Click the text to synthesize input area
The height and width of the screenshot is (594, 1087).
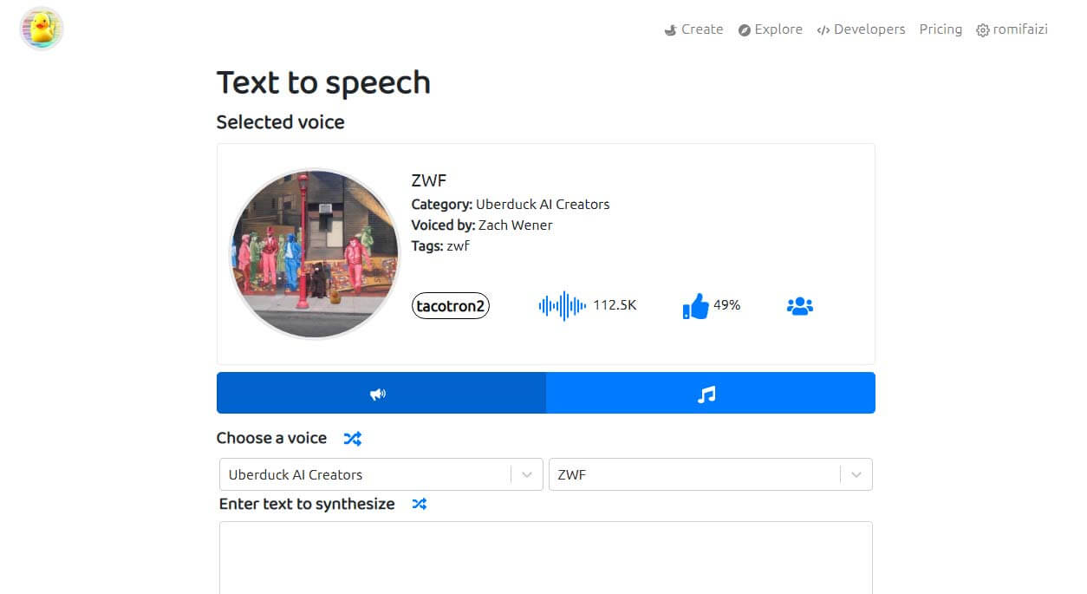546,558
